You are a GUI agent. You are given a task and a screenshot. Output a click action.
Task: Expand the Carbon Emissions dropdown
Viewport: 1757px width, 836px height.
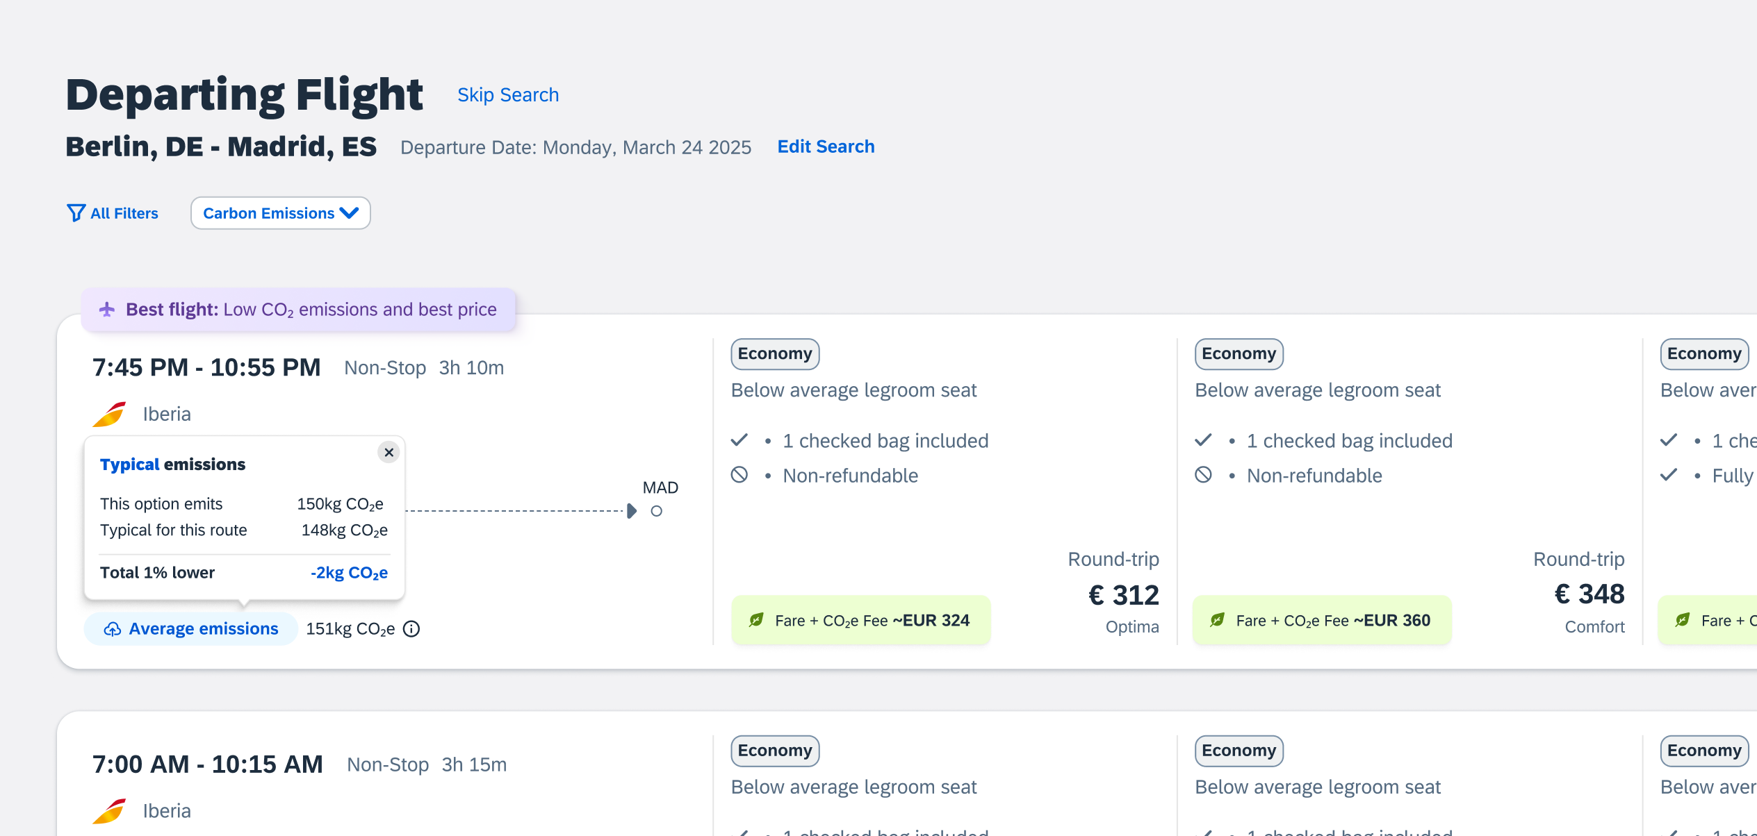[x=280, y=213]
